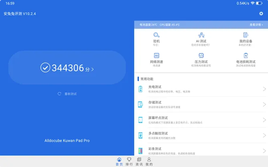Go to the 我的 profile tab
The height and width of the screenshot is (167, 268).
(x=149, y=161)
